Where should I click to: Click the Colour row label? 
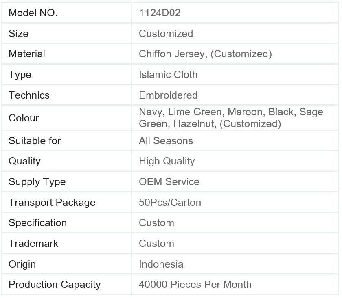24,118
